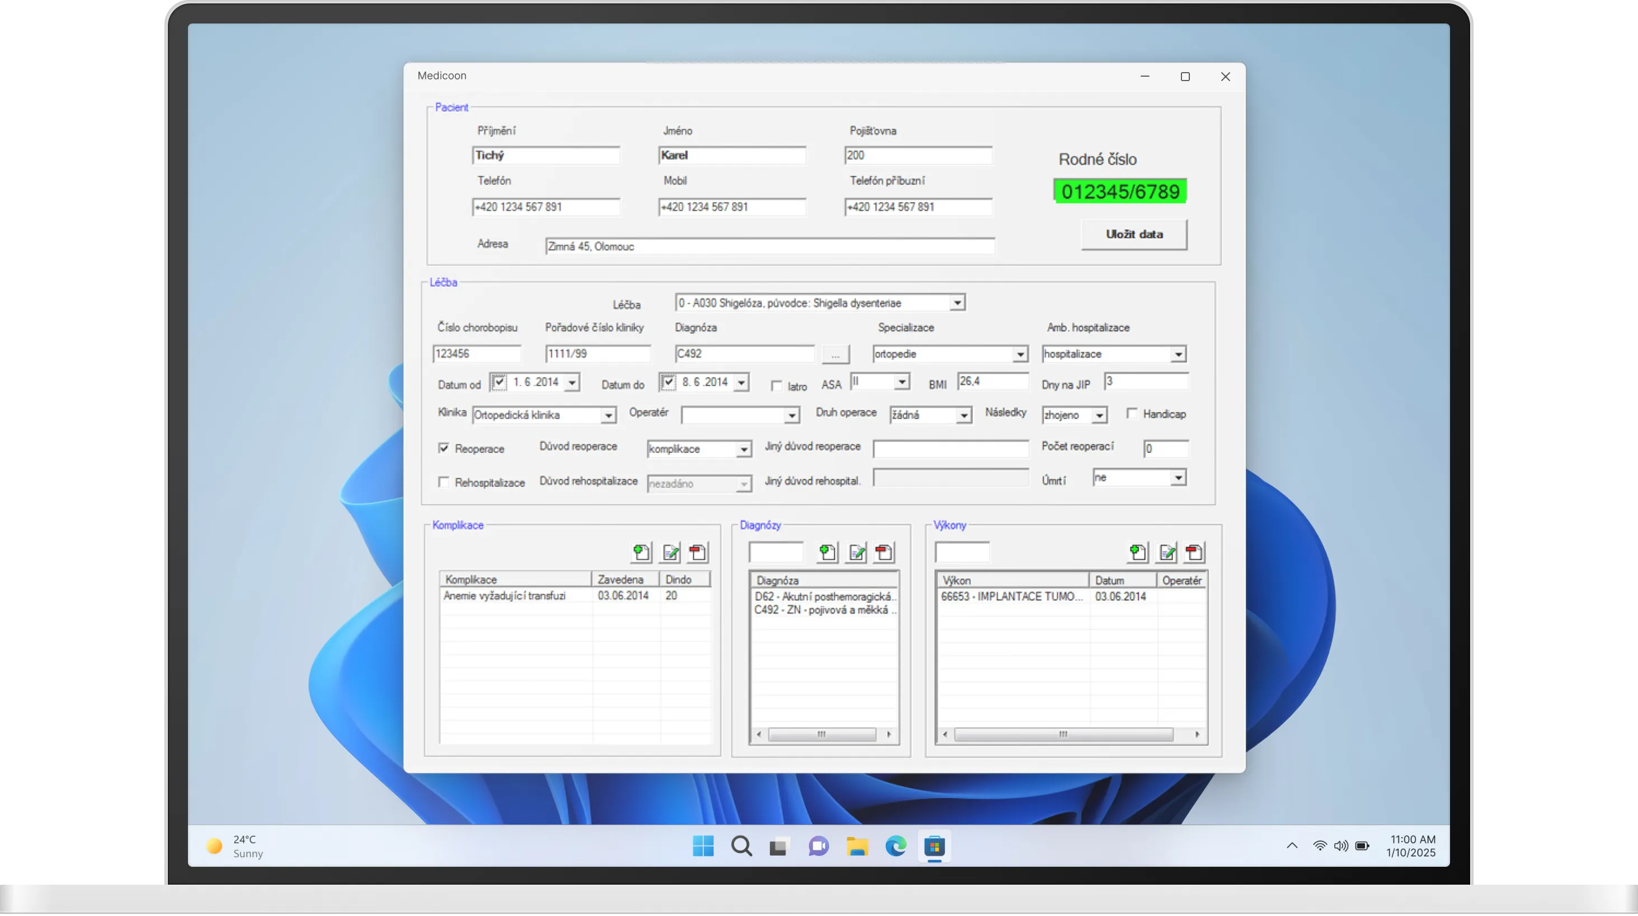
Task: Click delete icon in Diagnózy panel
Action: coord(883,553)
